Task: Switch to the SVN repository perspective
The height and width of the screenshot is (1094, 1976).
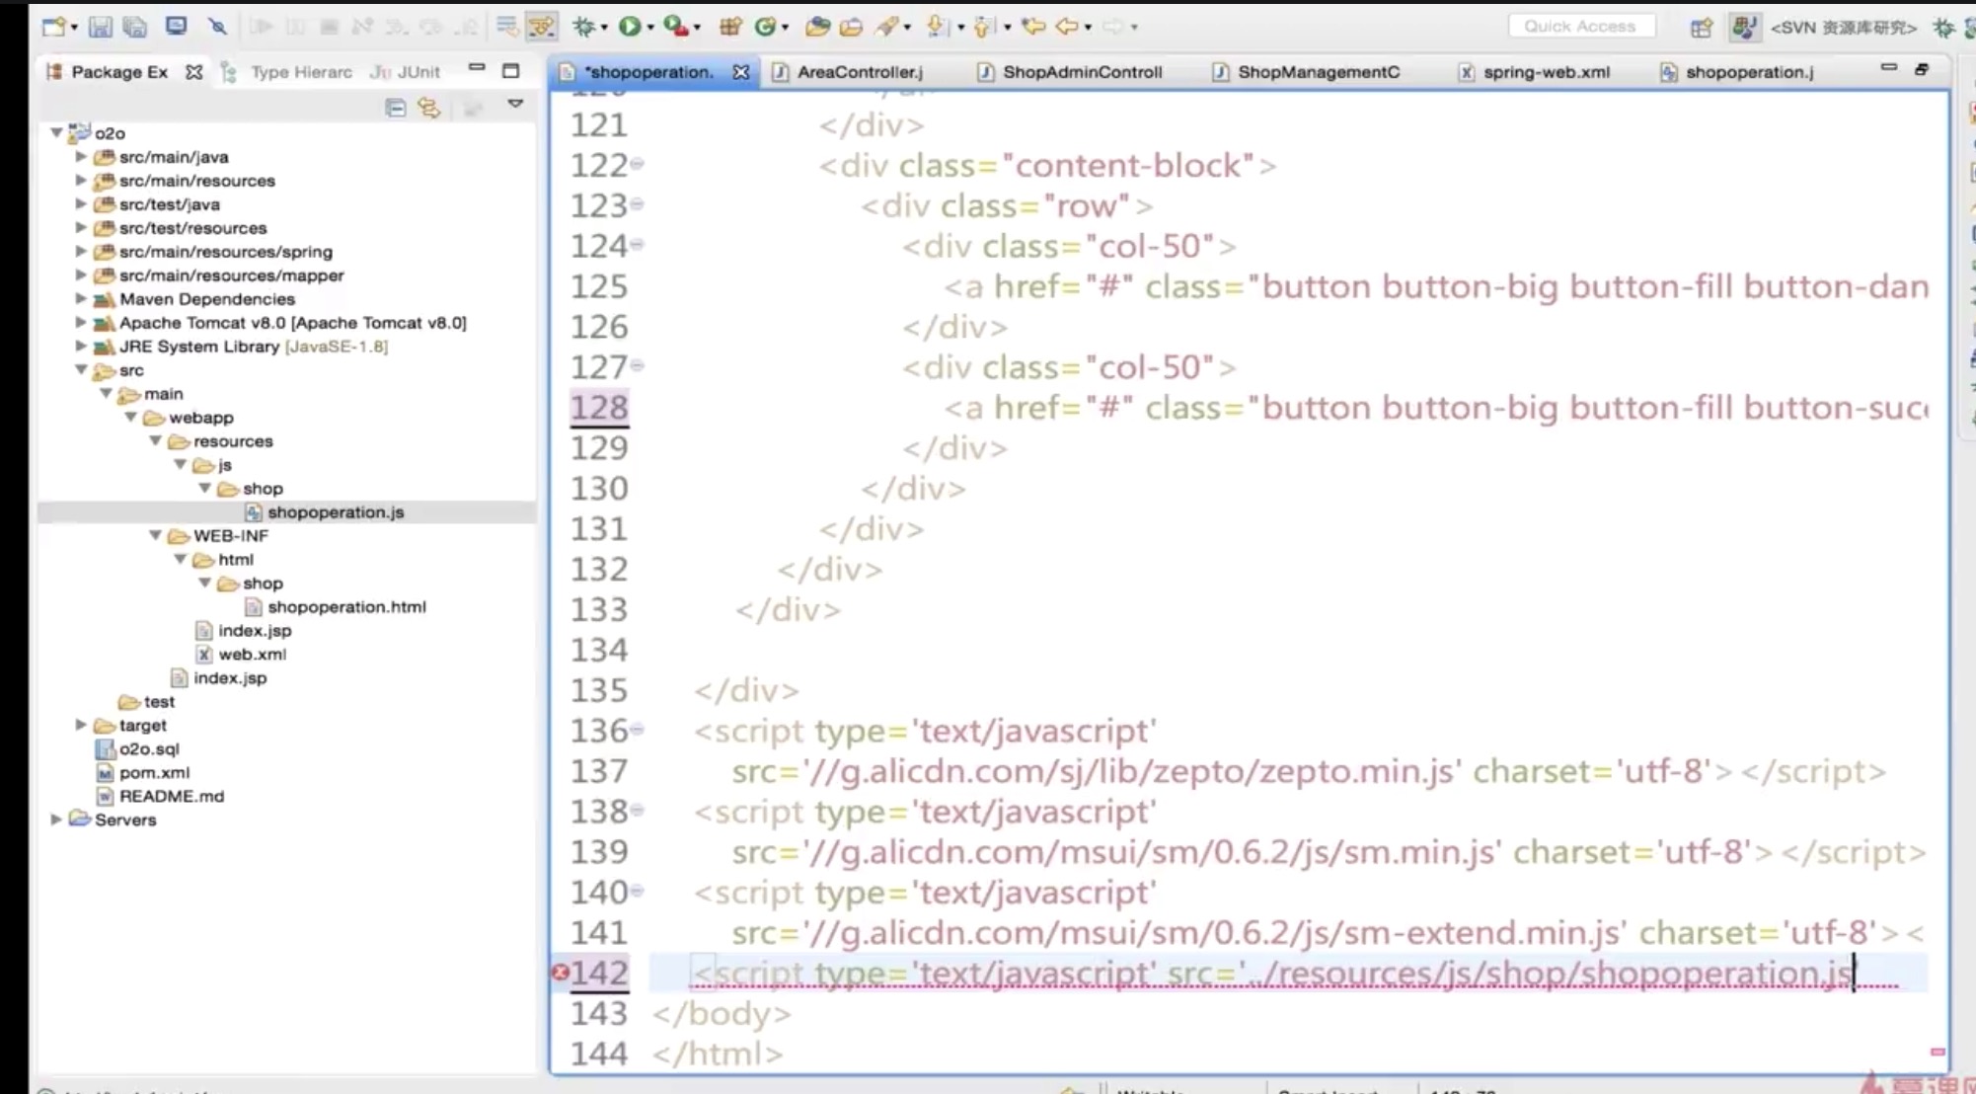Action: (x=1842, y=28)
